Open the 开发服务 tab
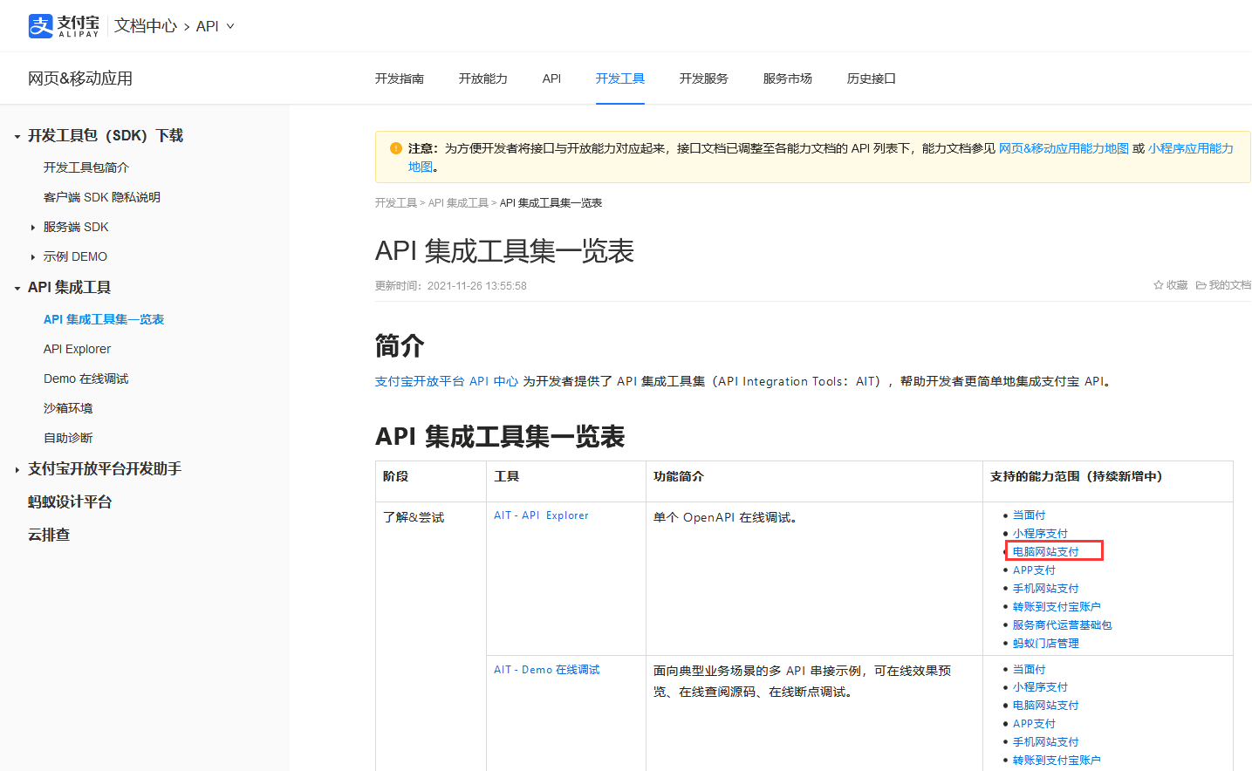Screen dimensions: 1252x771 pyautogui.click(x=704, y=78)
